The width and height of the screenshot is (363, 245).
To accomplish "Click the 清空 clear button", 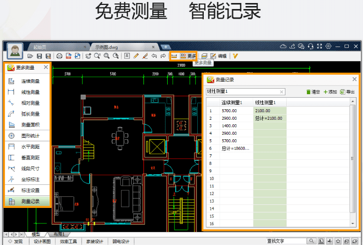I will point(313,92).
